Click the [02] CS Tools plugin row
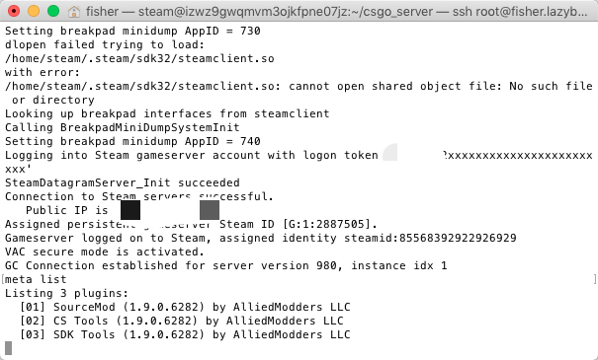 pos(182,321)
